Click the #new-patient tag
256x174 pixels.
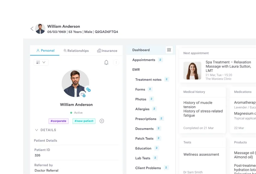84,121
